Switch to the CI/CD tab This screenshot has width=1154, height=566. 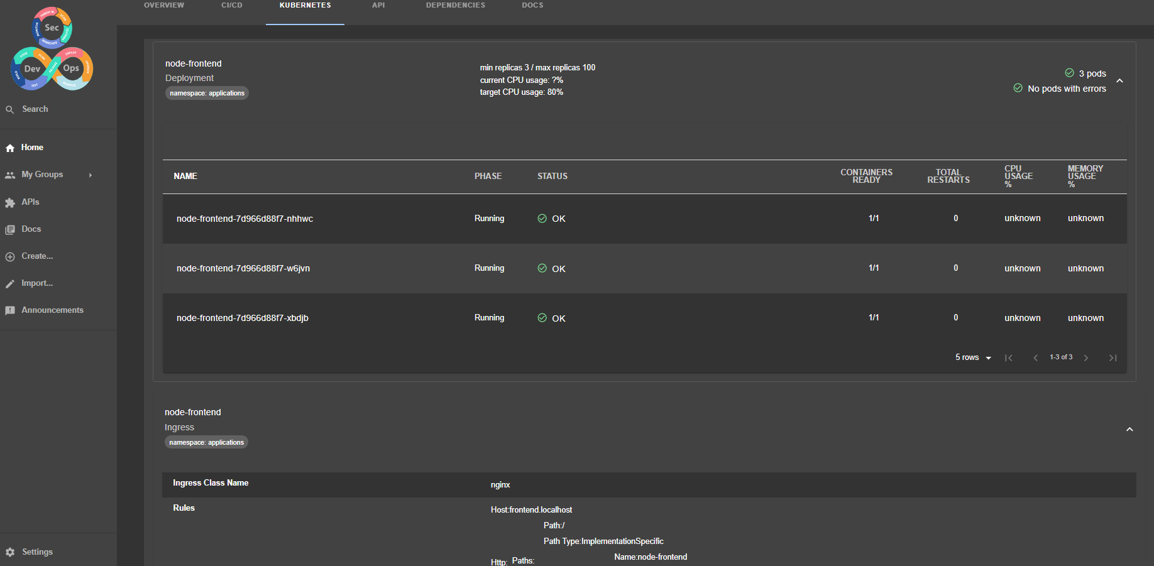point(231,5)
